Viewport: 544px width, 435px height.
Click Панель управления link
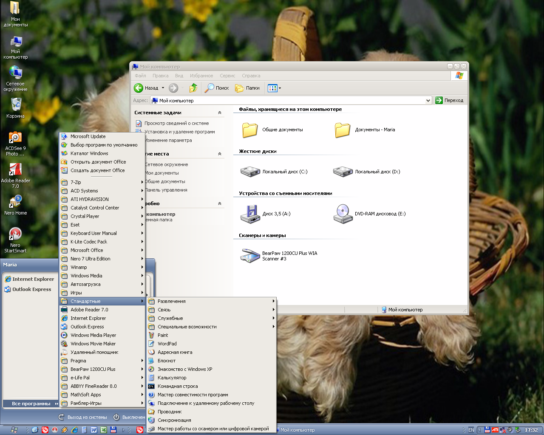pyautogui.click(x=166, y=190)
